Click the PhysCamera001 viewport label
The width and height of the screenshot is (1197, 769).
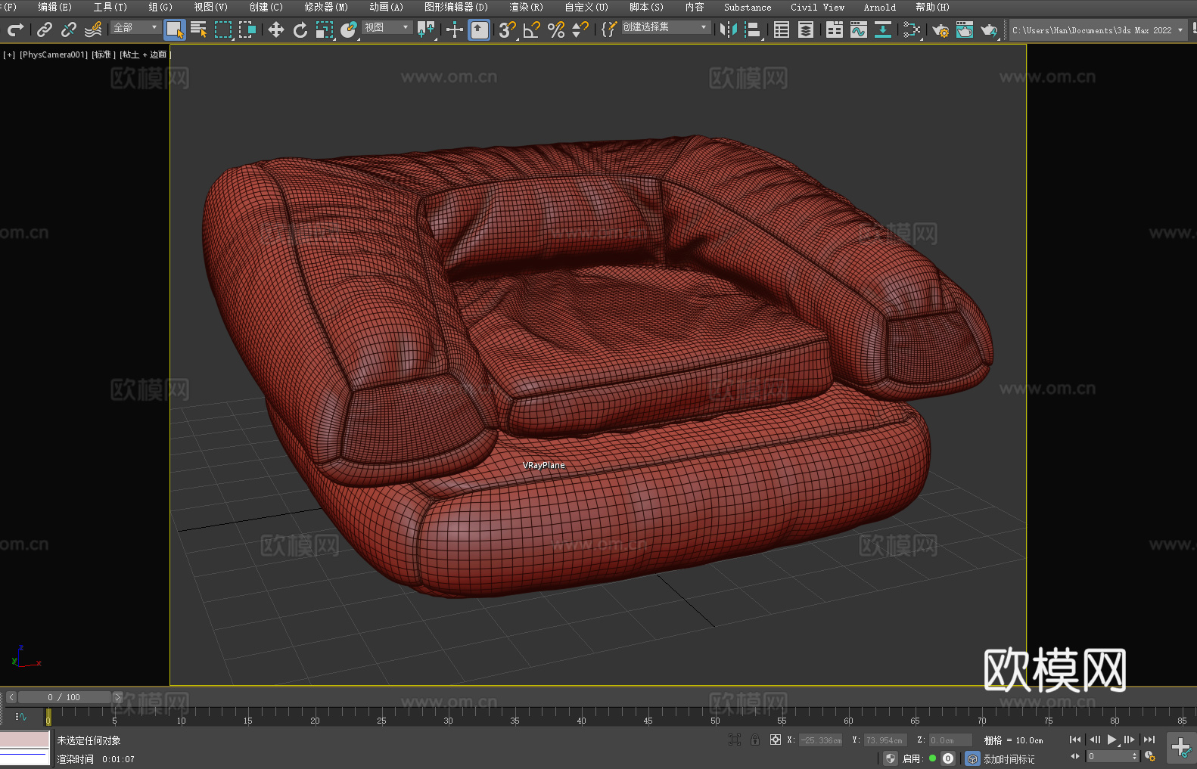(x=54, y=54)
